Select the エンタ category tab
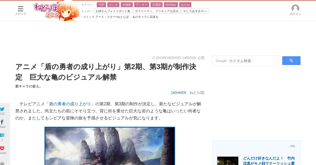This screenshot has height=165, width=316. tap(113, 5)
